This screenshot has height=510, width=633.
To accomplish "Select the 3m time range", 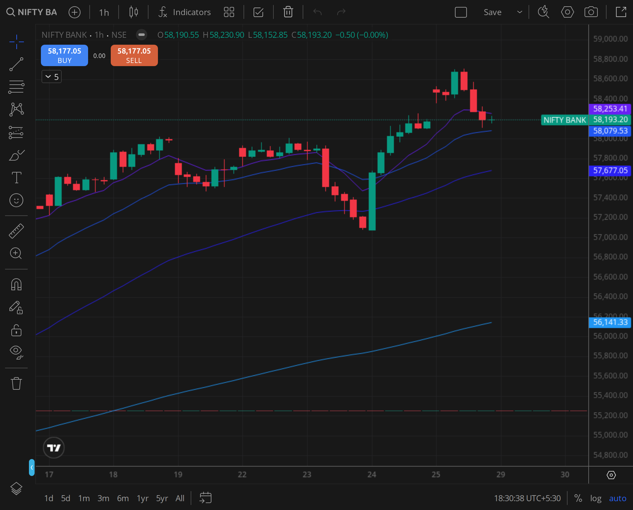I will click(x=103, y=498).
